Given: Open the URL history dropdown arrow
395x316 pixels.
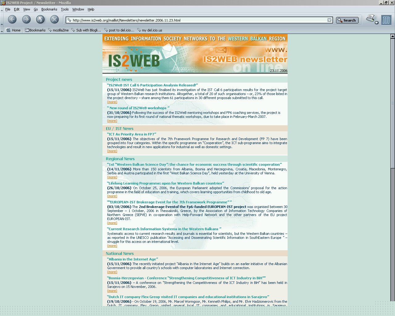Looking at the screenshot, I should click(x=330, y=20).
